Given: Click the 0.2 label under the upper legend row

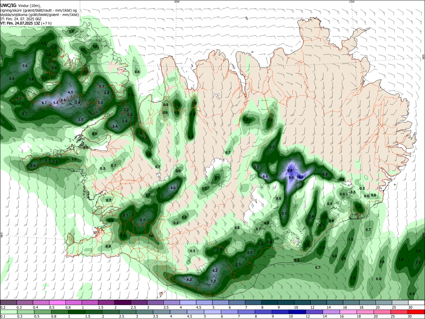Looking at the screenshot, I should coord(3,307).
